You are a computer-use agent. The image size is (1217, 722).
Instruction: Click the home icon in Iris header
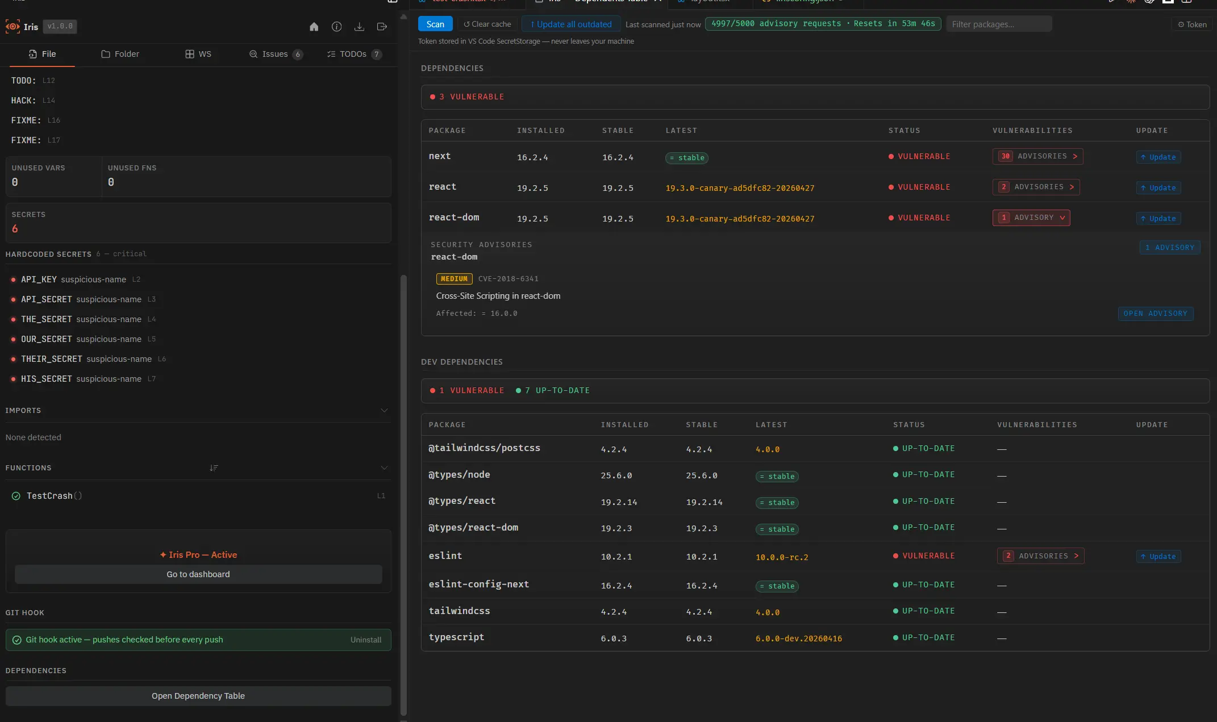pos(314,27)
